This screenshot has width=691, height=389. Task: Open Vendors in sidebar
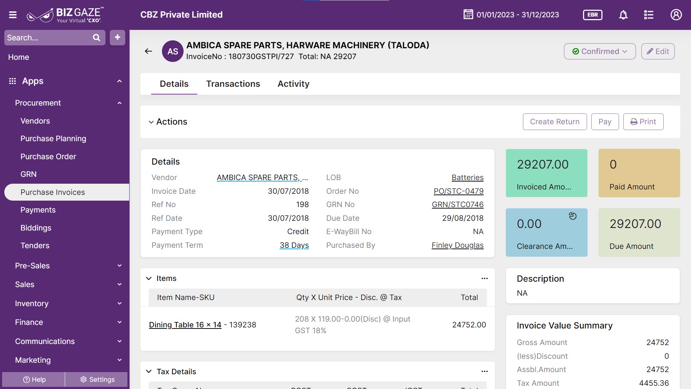pyautogui.click(x=35, y=121)
